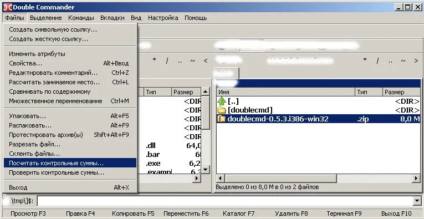Sort left panel by Размер column
This screenshot has height=219, width=424.
[186, 92]
